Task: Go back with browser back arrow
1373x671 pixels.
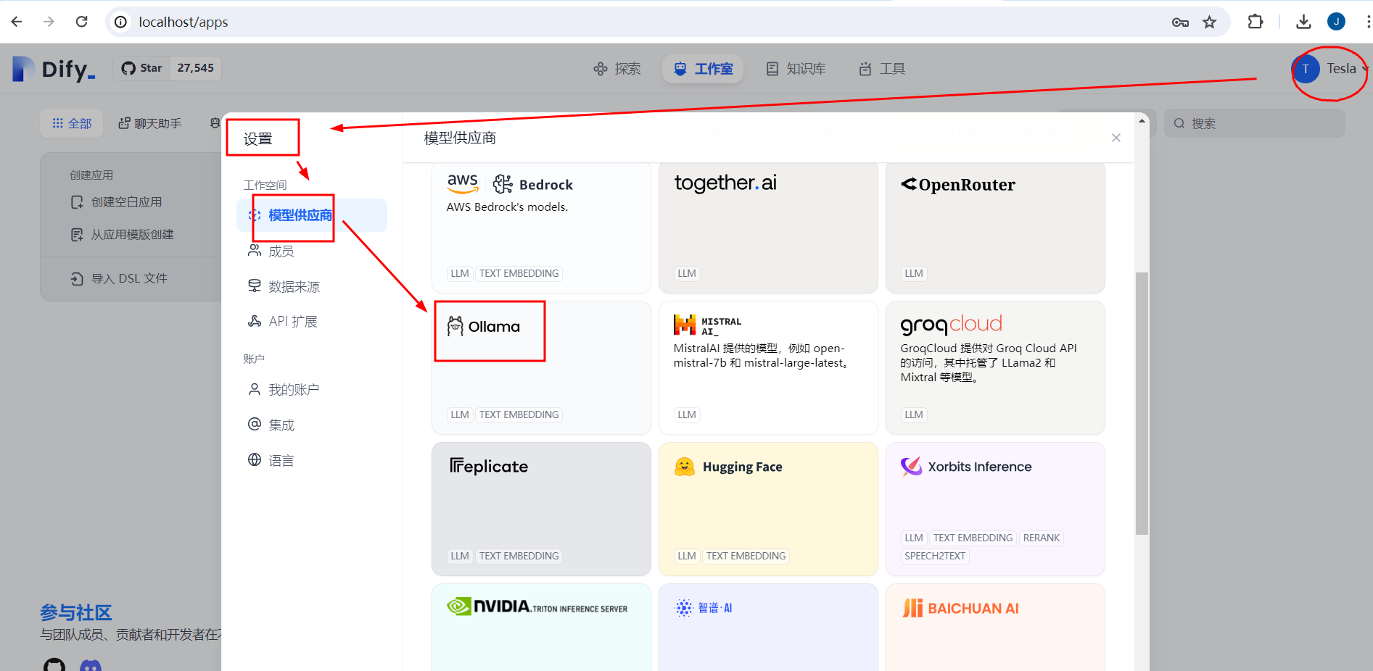Action: click(x=17, y=22)
